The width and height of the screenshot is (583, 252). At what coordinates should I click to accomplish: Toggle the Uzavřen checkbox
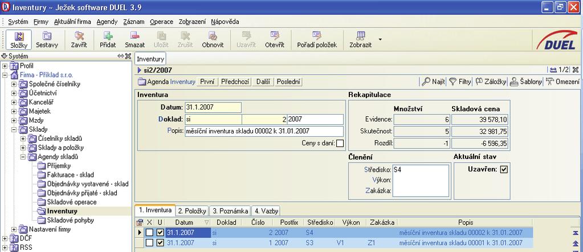point(504,169)
